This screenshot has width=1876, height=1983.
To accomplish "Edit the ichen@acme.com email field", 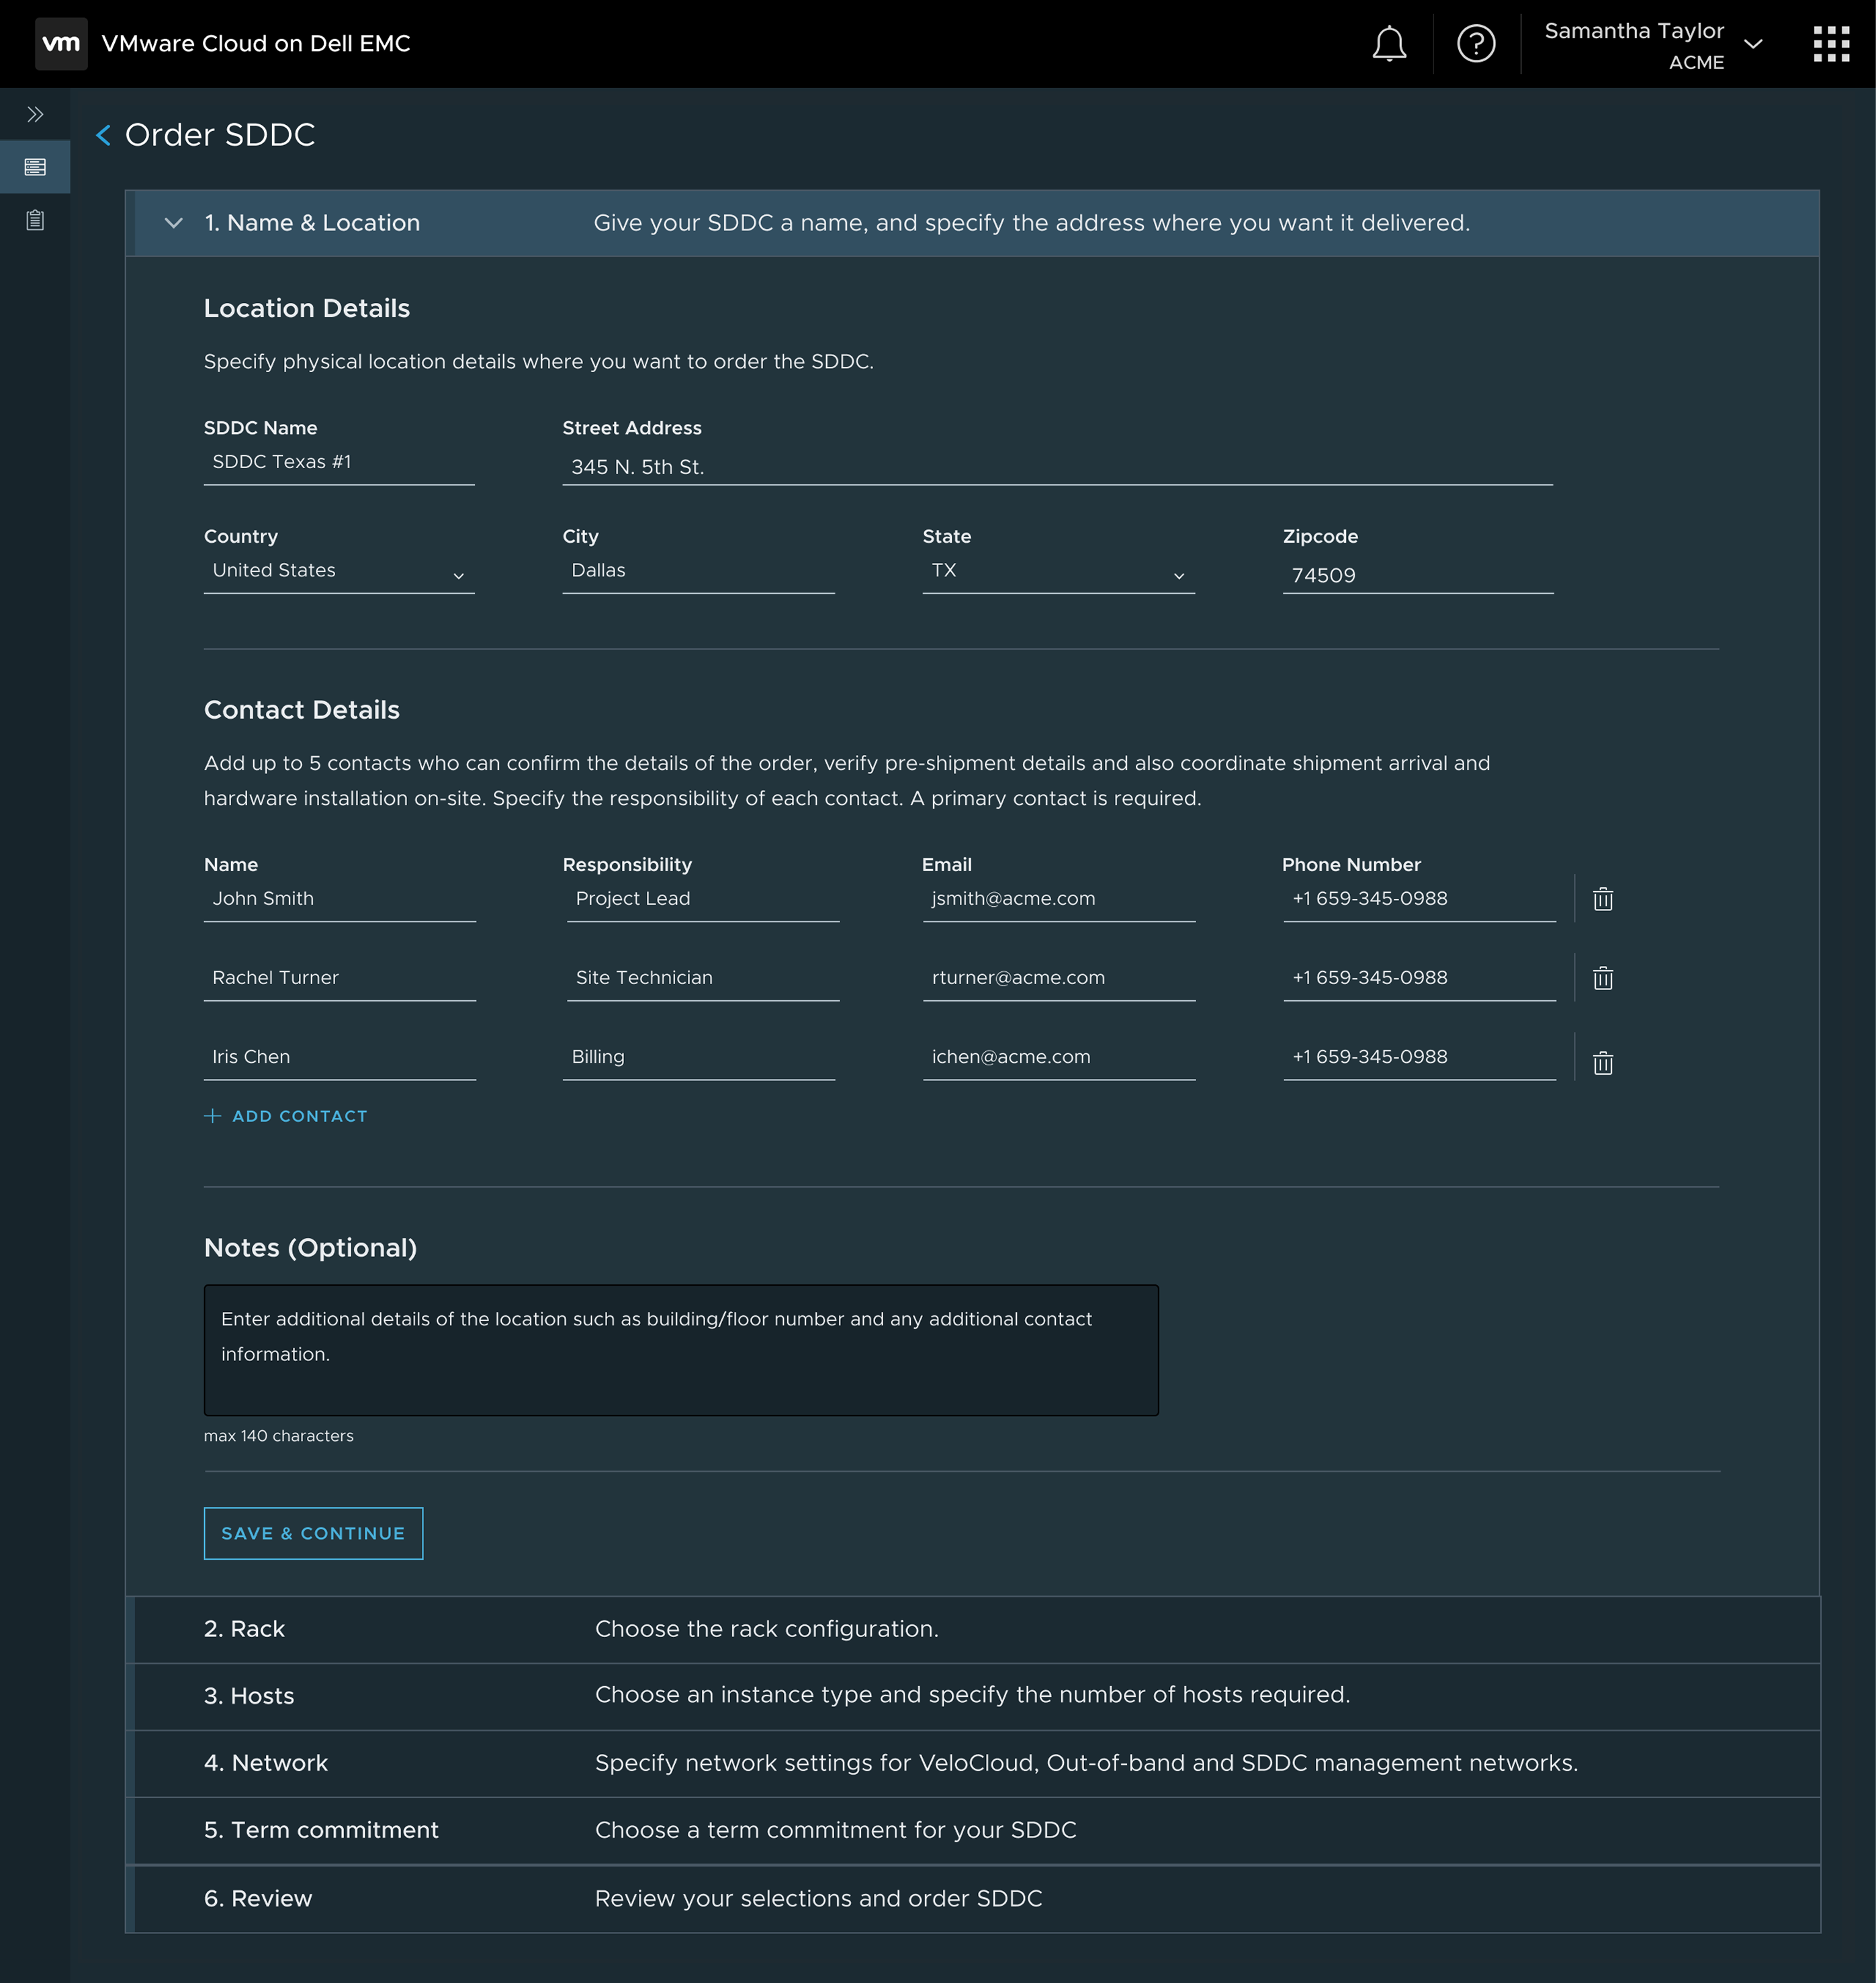I will 1059,1057.
